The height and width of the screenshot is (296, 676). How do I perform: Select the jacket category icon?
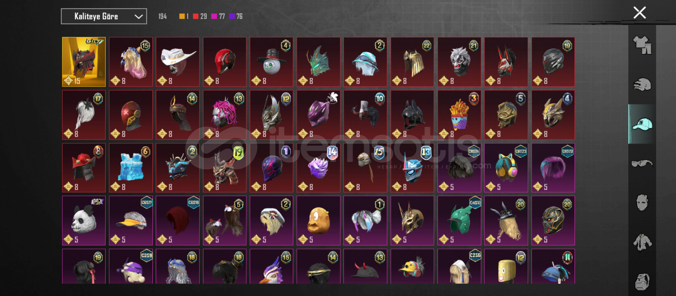pyautogui.click(x=642, y=242)
